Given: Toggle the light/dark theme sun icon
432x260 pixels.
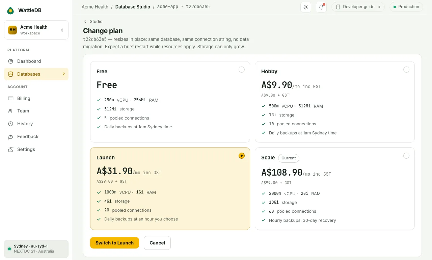Looking at the screenshot, I should pyautogui.click(x=306, y=7).
